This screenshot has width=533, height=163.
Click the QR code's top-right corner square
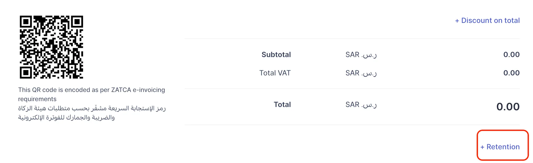(77, 22)
